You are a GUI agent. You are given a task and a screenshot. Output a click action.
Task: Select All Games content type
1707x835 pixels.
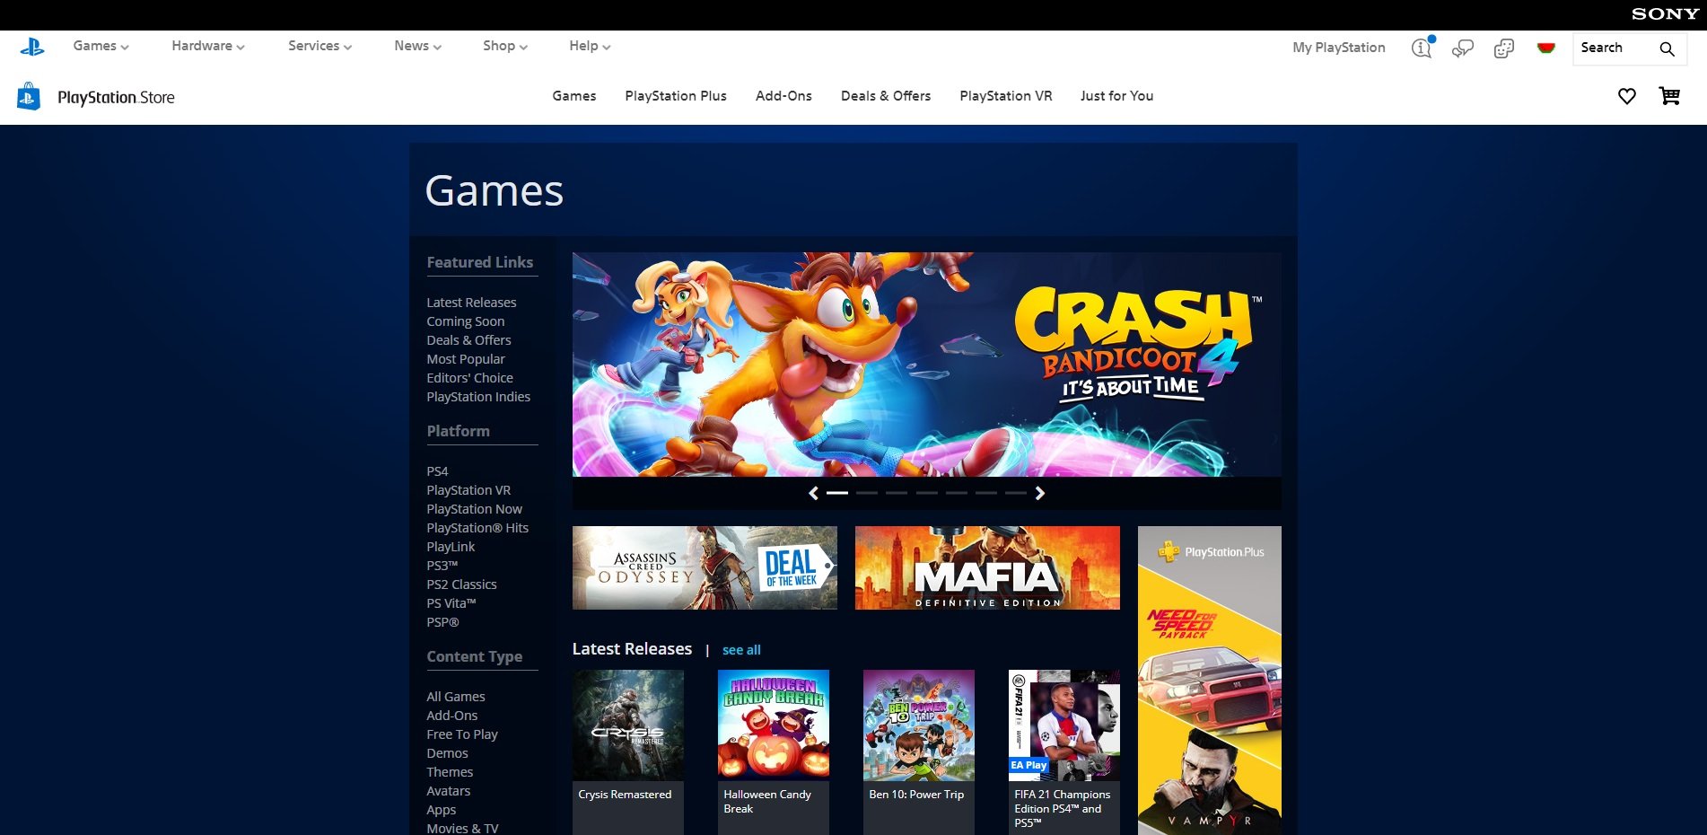(456, 697)
